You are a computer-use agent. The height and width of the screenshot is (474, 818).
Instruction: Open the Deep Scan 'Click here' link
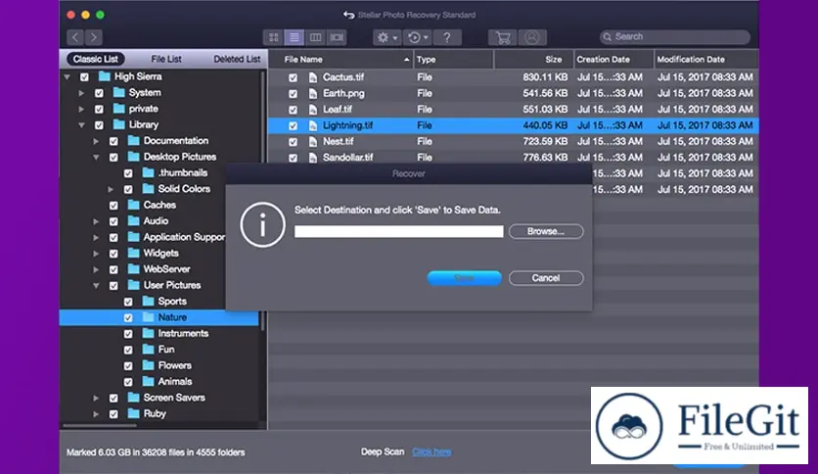coord(432,451)
